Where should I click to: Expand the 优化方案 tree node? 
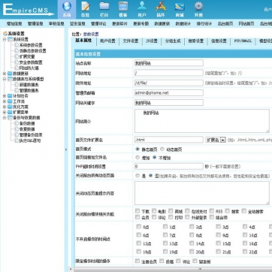pyautogui.click(x=5, y=107)
